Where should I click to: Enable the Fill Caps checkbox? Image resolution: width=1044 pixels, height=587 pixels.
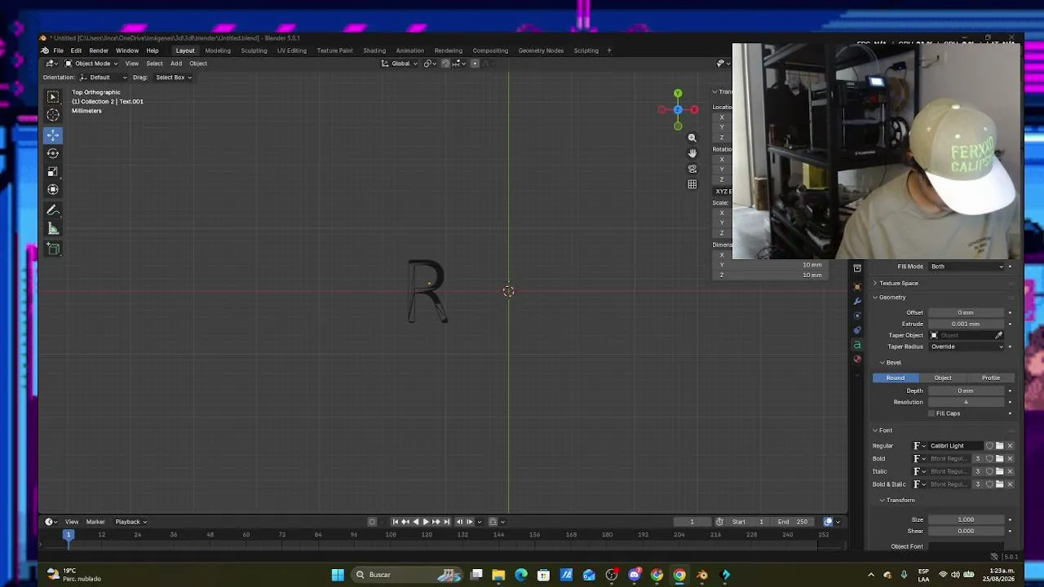tap(932, 413)
